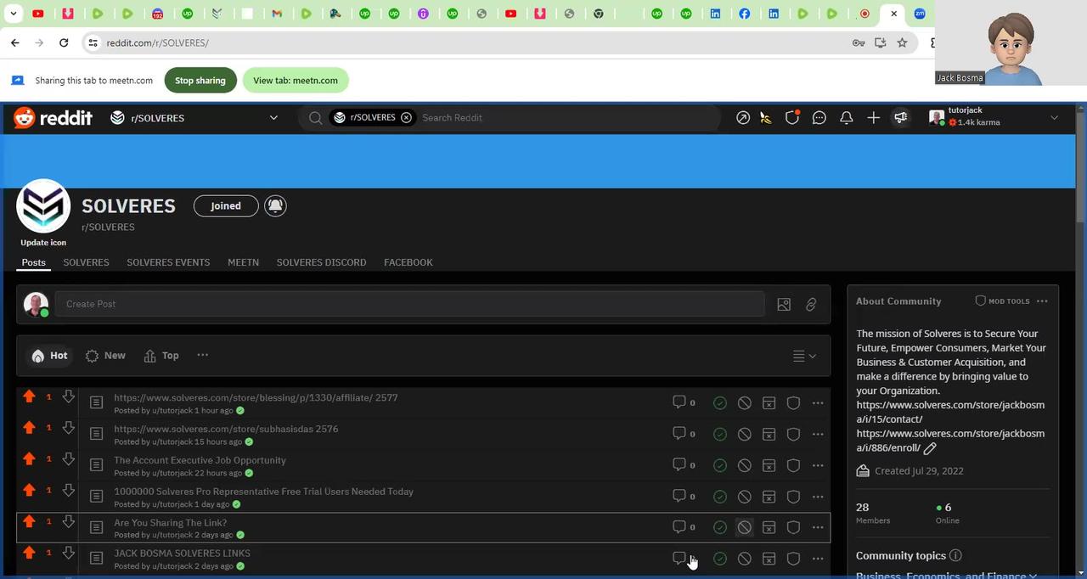This screenshot has width=1087, height=579.
Task: Click the plus icon to create post
Action: (873, 118)
